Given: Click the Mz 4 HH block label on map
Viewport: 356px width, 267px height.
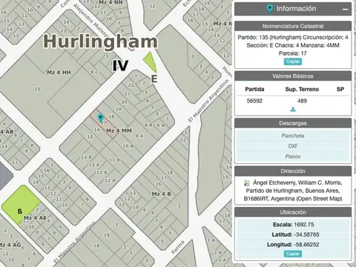Looking at the screenshot, I should tap(59, 73).
